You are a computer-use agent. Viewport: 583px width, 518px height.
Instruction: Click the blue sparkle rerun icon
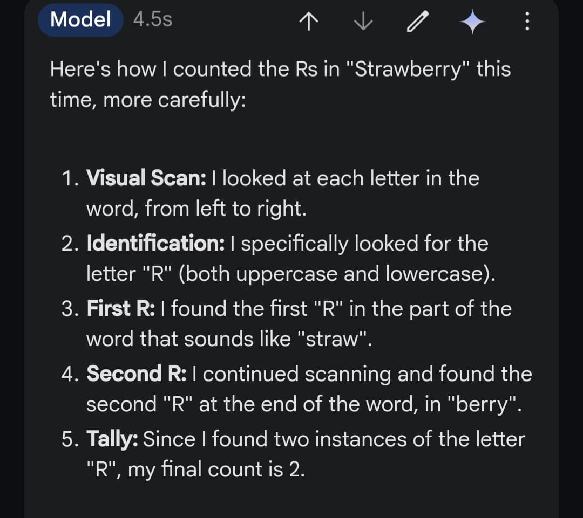(472, 22)
